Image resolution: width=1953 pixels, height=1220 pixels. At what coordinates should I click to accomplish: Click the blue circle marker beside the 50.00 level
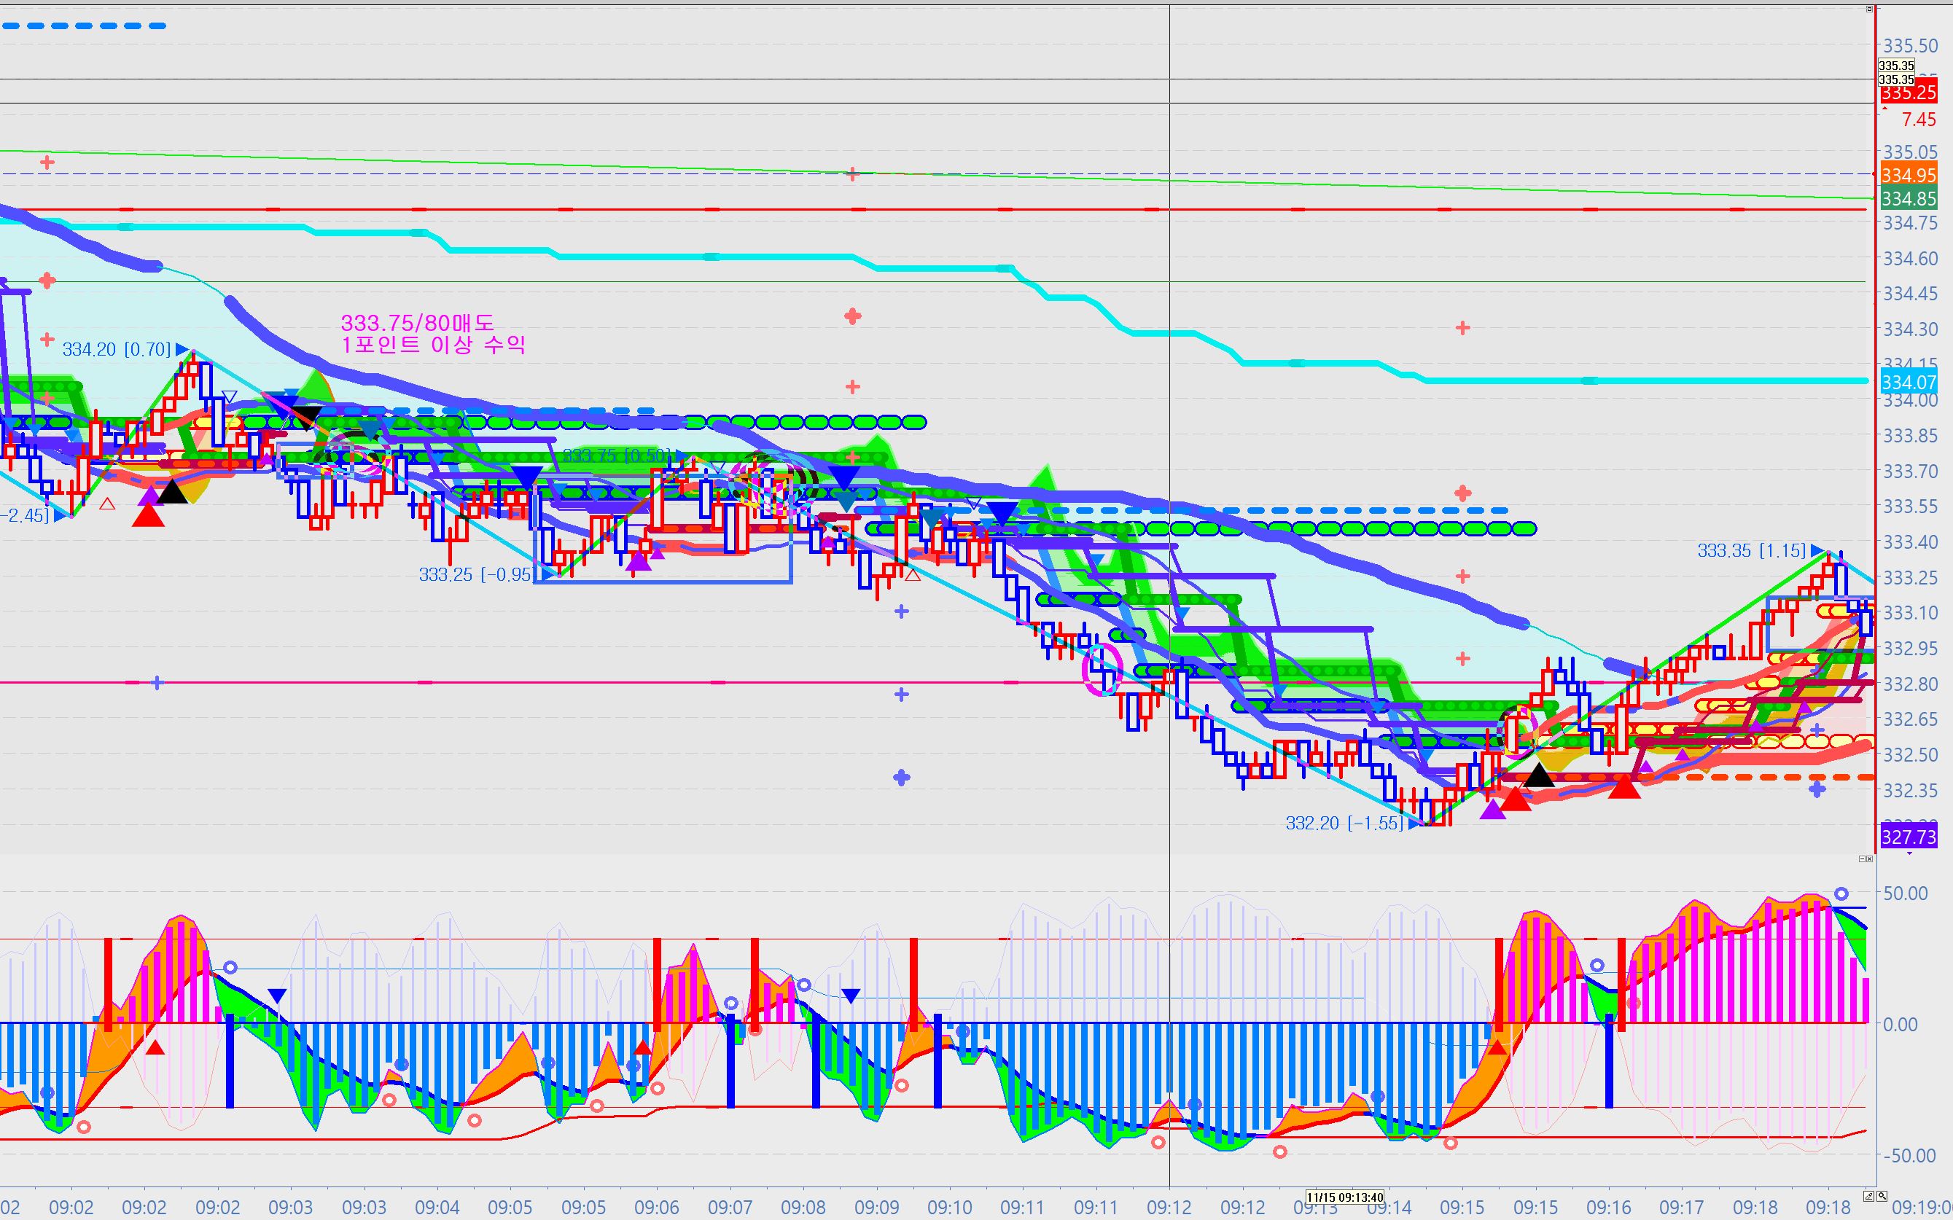click(1841, 894)
